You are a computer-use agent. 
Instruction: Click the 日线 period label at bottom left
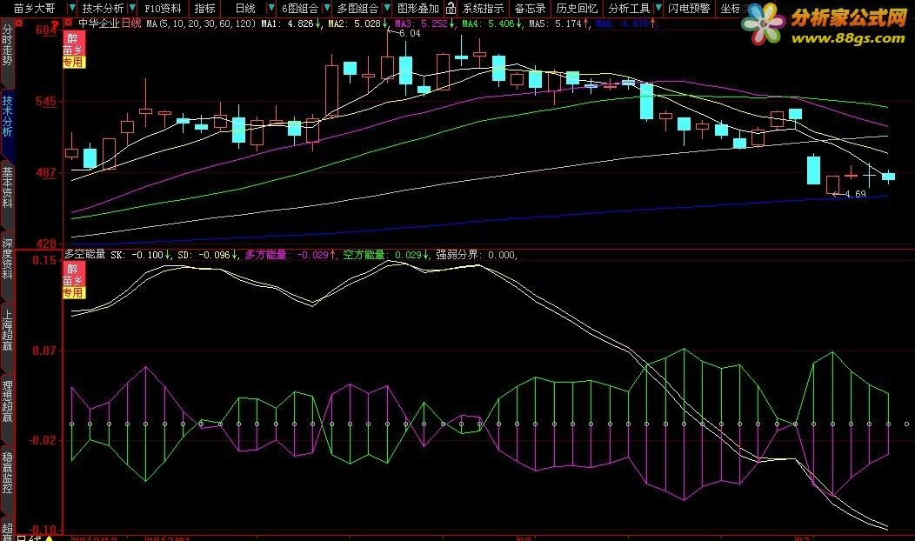[30, 538]
